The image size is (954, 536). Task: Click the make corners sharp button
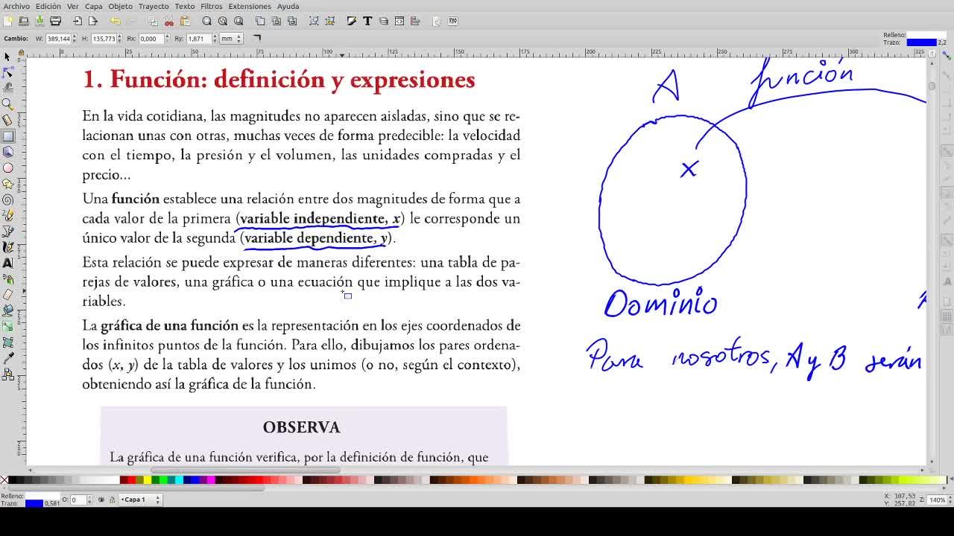[x=257, y=37]
